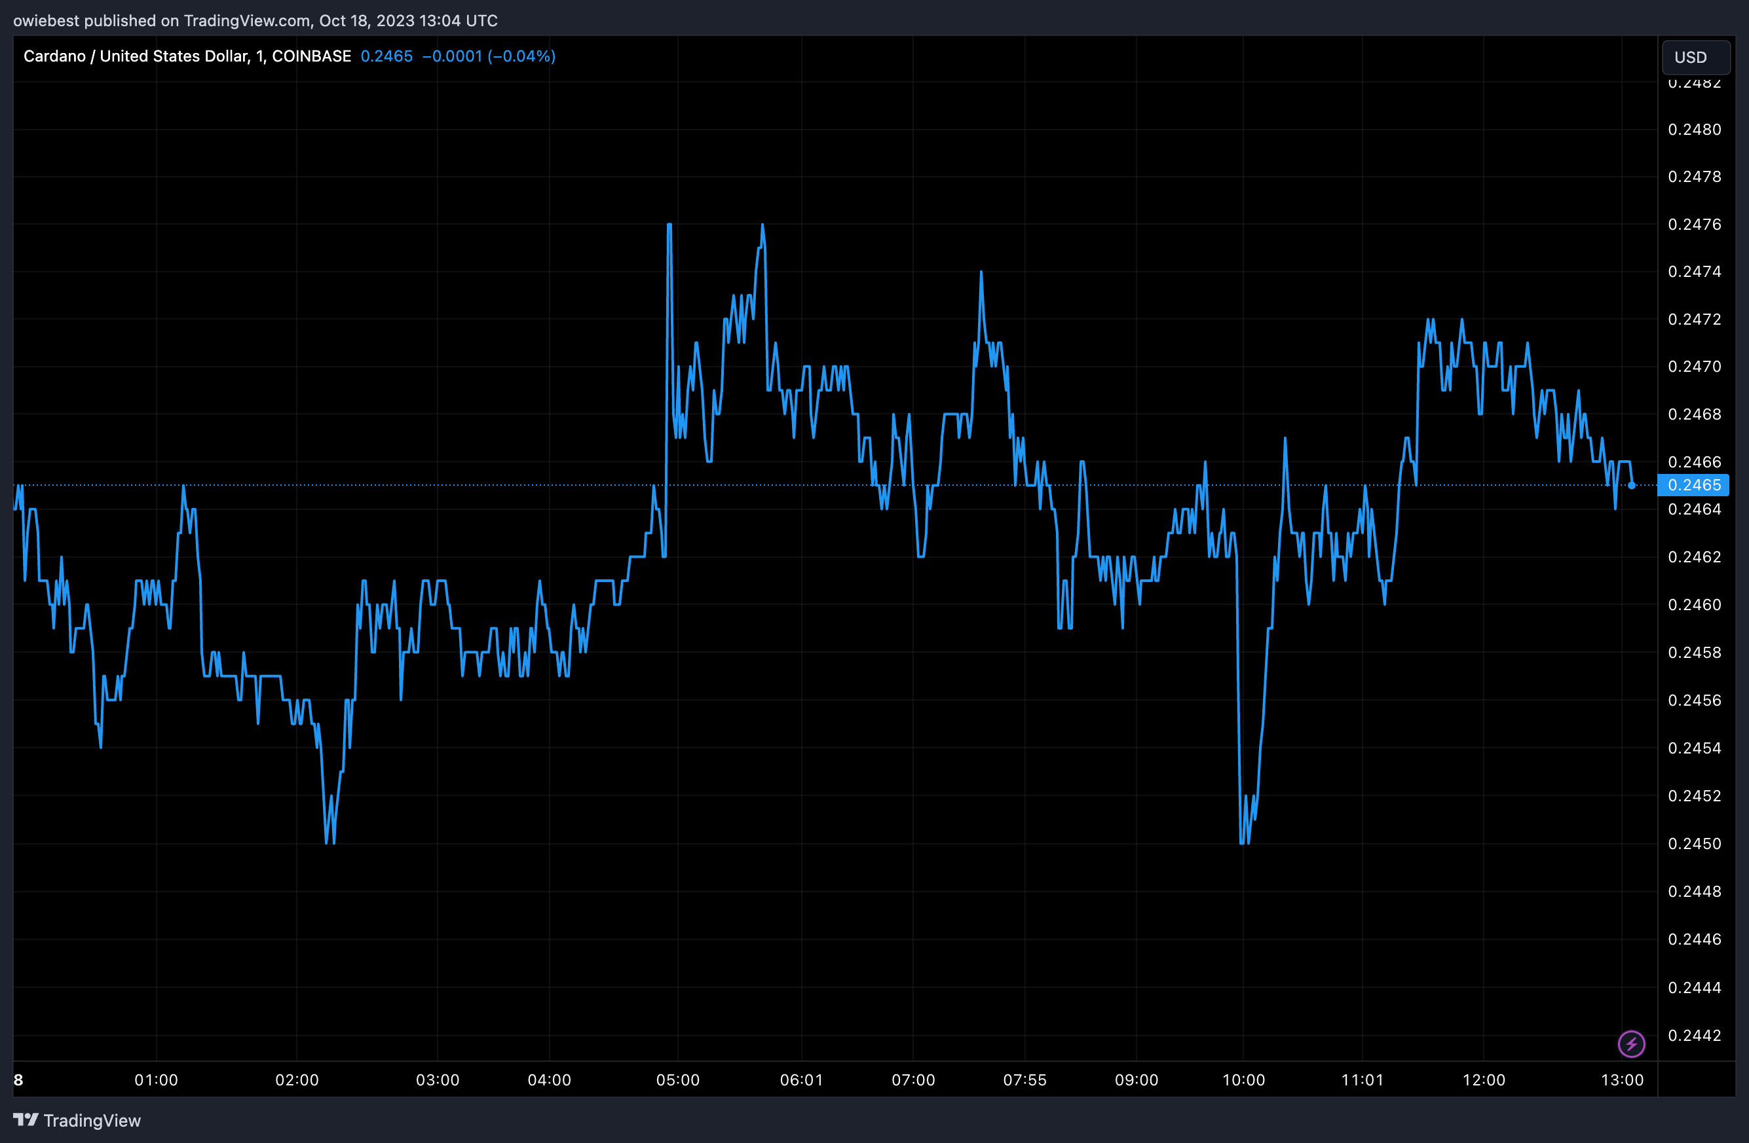Click the purple lightning bolt icon
This screenshot has width=1749, height=1143.
[1632, 1044]
